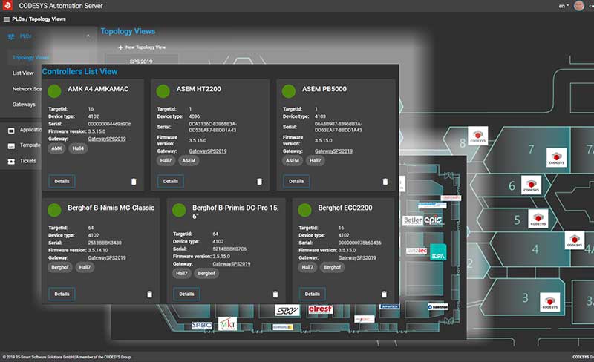Click trash icon on ASEM HT2200 card

click(259, 181)
